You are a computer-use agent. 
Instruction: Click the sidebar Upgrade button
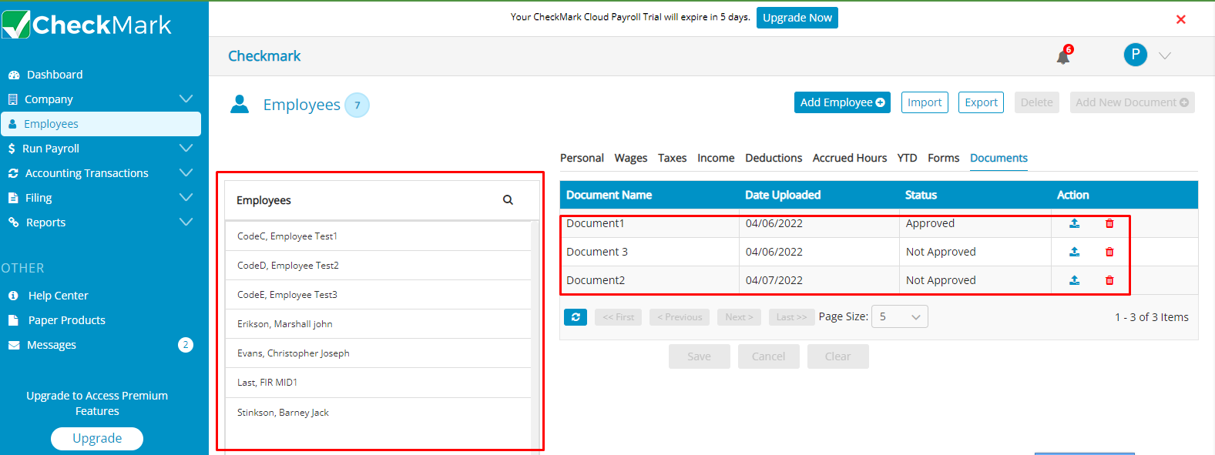(97, 438)
